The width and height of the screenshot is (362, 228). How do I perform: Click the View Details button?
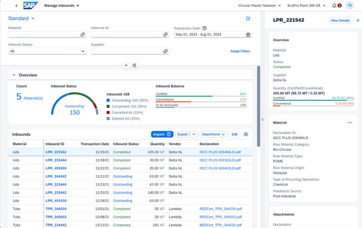click(x=340, y=20)
